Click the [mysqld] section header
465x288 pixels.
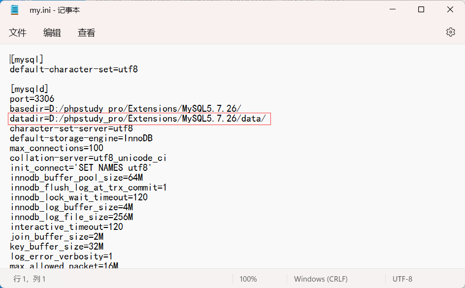(x=28, y=89)
